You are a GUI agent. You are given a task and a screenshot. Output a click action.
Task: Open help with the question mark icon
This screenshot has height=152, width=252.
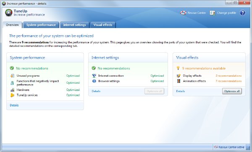(x=242, y=13)
